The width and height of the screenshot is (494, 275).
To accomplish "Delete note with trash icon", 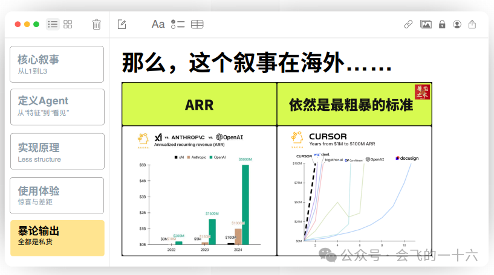I will tap(96, 24).
